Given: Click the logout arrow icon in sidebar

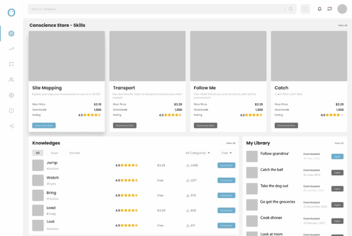Looking at the screenshot, I should pyautogui.click(x=11, y=126).
